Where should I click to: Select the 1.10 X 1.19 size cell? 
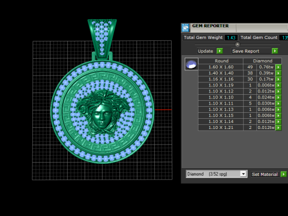[221, 85]
